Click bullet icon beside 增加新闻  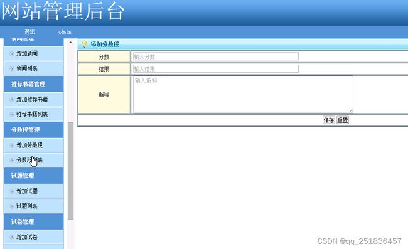[x=12, y=54]
